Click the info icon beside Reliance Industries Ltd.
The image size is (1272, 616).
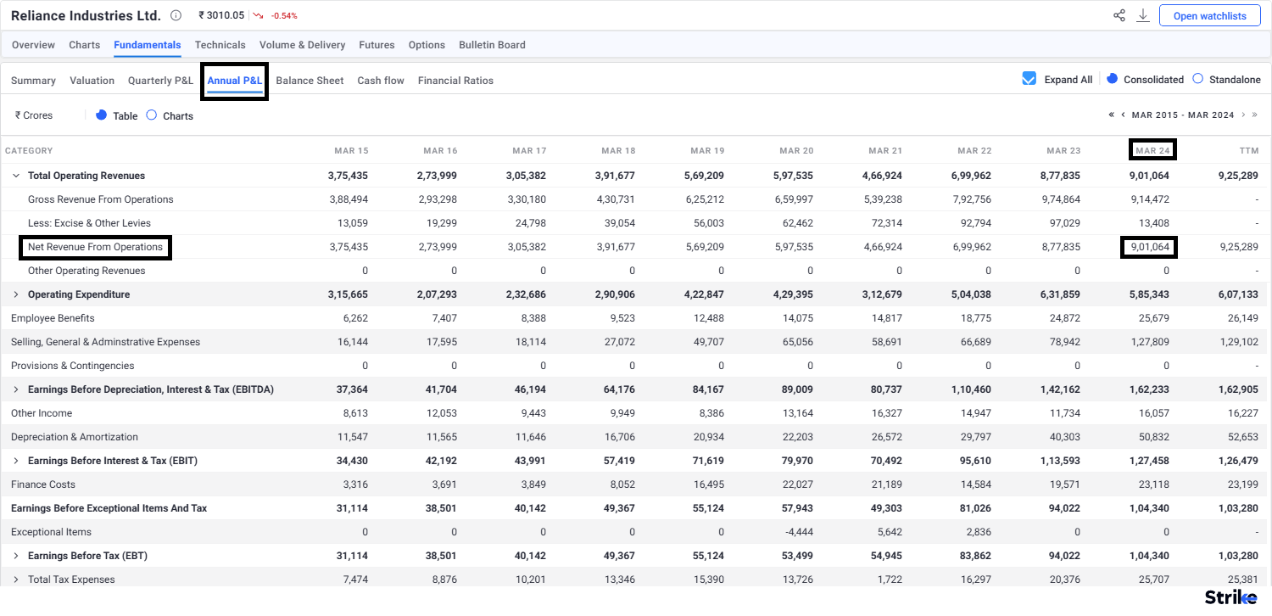coord(176,15)
